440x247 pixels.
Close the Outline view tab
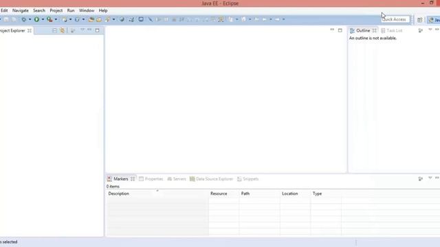pos(374,30)
